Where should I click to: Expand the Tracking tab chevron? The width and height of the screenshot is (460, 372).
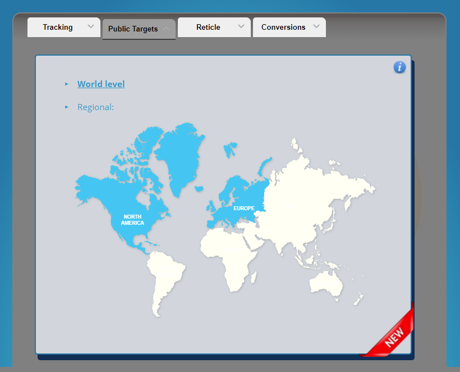(91, 26)
